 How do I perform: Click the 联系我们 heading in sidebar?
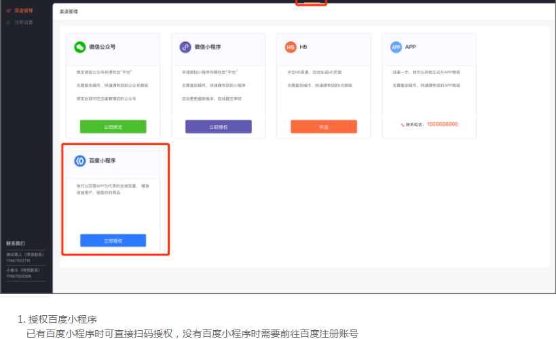[x=16, y=243]
